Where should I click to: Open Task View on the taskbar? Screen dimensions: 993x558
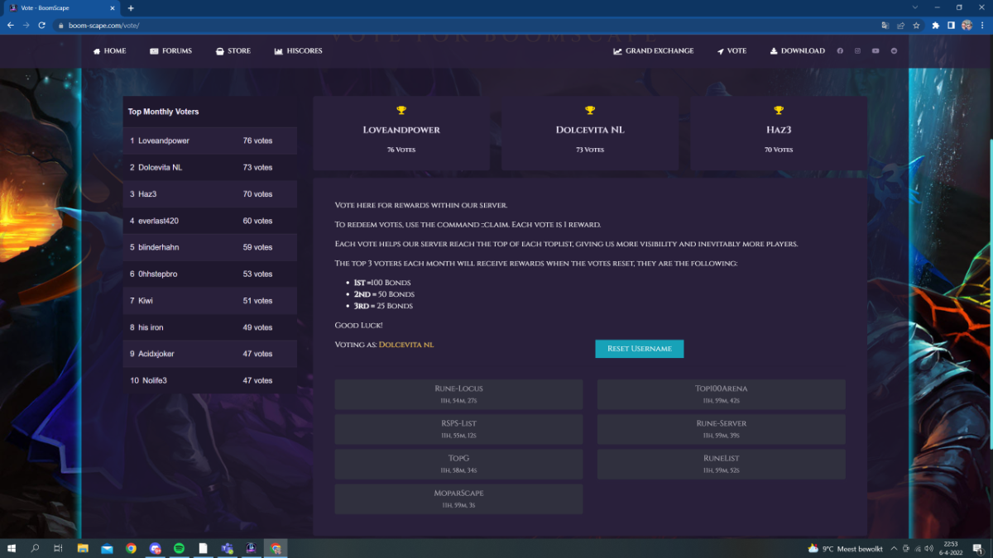[58, 548]
